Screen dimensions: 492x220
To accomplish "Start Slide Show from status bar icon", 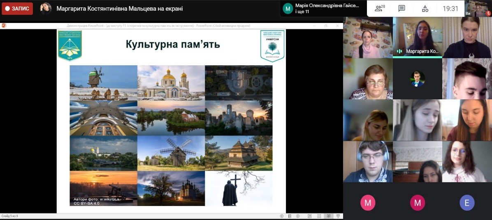I will tap(338, 216).
